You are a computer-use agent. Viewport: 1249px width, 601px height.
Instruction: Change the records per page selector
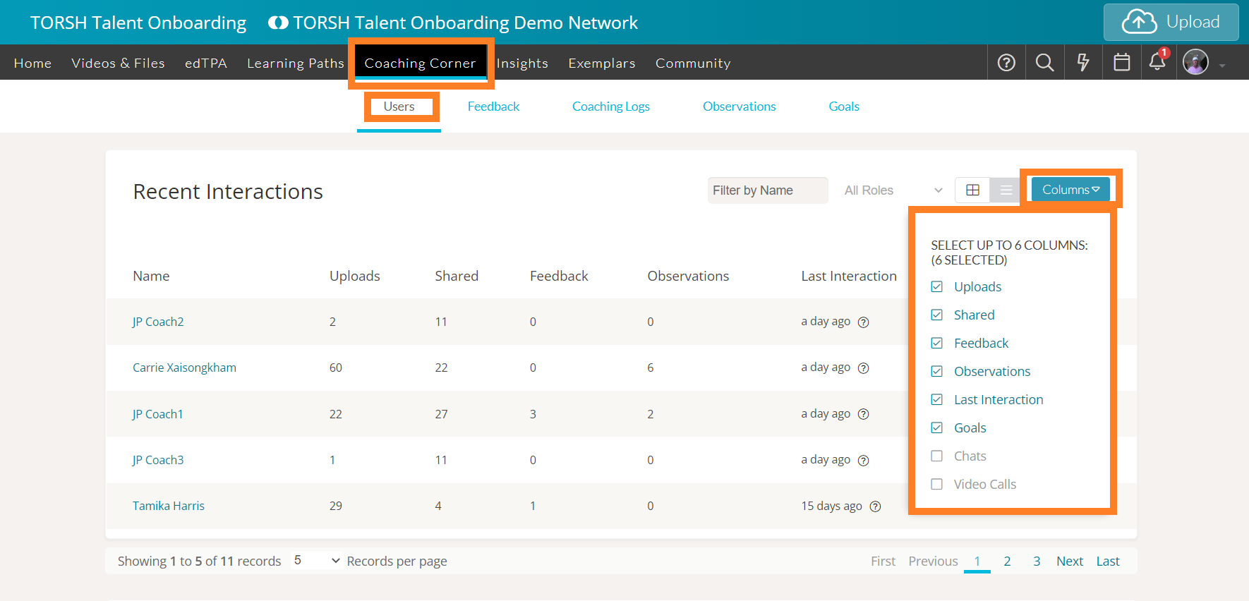317,561
